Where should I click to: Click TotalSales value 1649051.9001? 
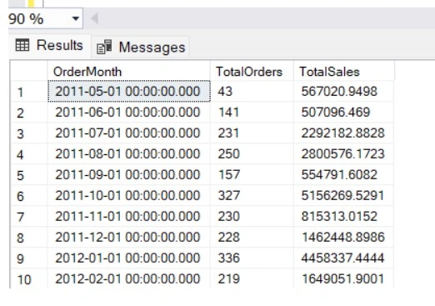coord(343,278)
